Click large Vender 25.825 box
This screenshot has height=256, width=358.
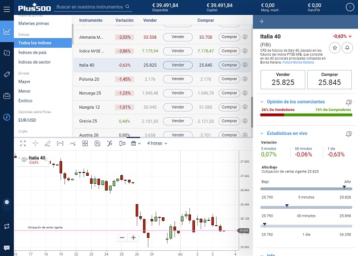(x=283, y=80)
